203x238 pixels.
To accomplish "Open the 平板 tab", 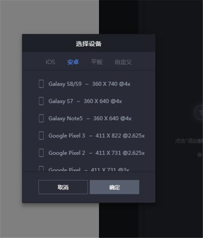I will coord(97,62).
